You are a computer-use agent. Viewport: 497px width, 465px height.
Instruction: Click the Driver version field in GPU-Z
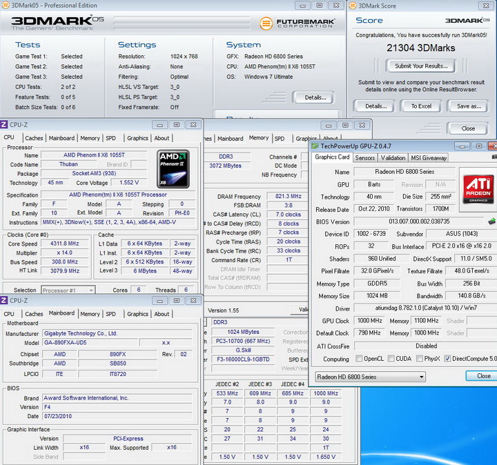[x=425, y=308]
